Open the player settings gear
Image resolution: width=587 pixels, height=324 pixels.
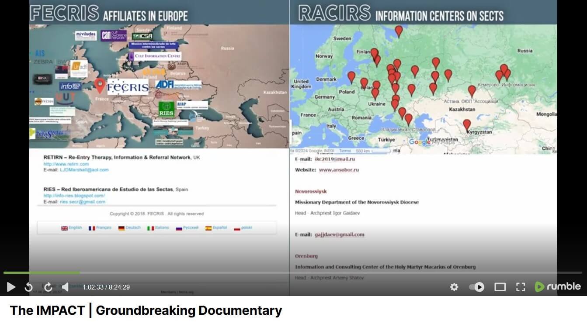tap(454, 287)
